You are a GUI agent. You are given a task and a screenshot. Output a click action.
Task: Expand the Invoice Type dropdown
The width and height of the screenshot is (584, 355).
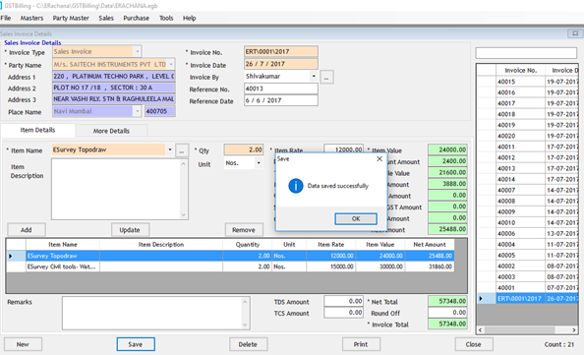138,51
